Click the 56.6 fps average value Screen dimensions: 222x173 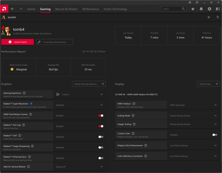tap(53, 70)
